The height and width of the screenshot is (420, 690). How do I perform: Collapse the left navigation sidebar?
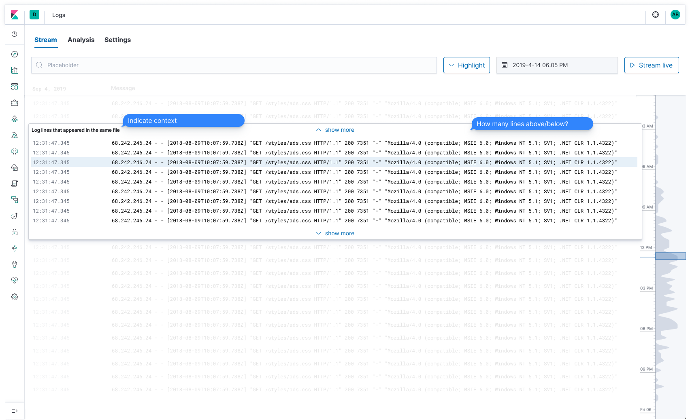[x=15, y=411]
